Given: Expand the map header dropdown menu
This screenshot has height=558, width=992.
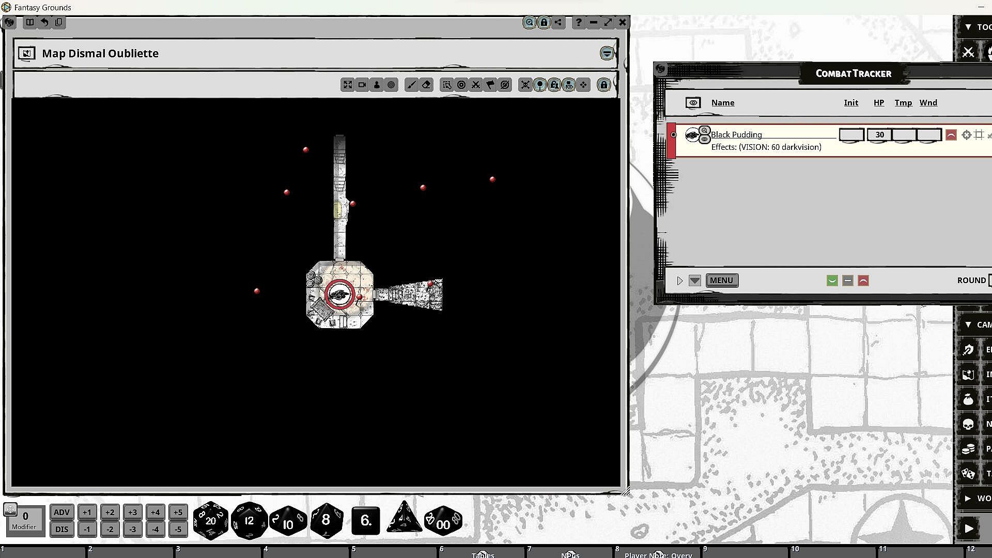Looking at the screenshot, I should click(607, 53).
